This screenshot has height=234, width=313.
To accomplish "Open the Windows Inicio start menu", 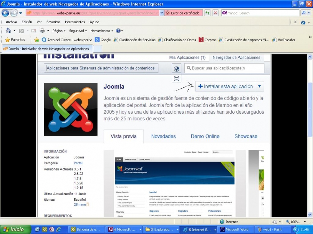I will (x=15, y=229).
